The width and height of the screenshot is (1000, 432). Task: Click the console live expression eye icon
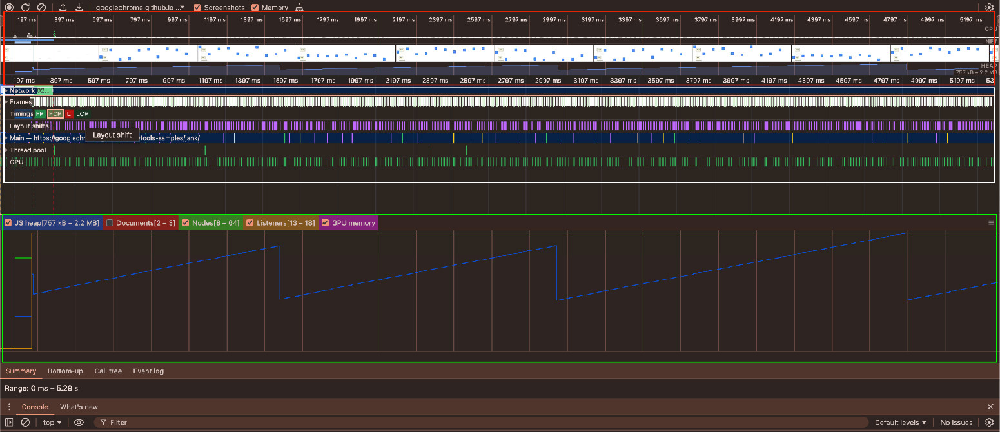pos(79,422)
